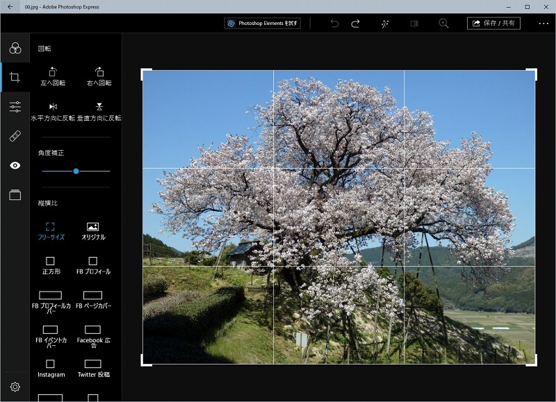Click the zoom magnifier icon
Image resolution: width=556 pixels, height=402 pixels.
click(443, 24)
